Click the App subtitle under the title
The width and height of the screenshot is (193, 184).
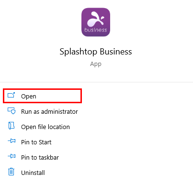tap(96, 64)
